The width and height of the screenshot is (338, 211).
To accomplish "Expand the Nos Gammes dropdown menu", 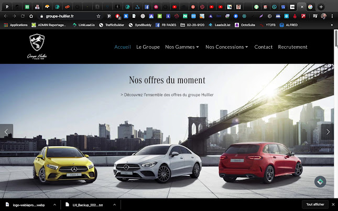I will 182,47.
